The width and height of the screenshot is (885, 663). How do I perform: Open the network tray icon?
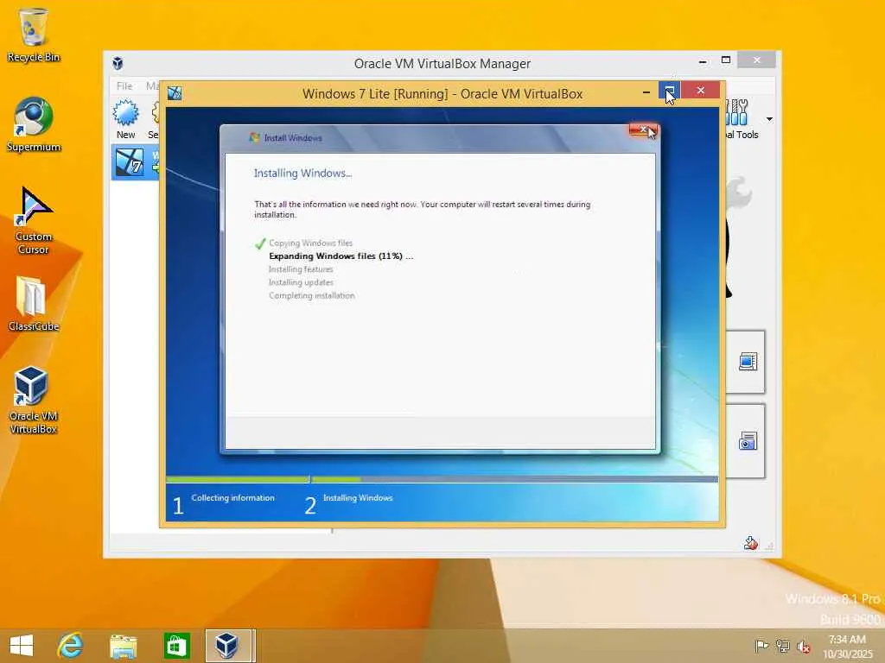point(782,646)
